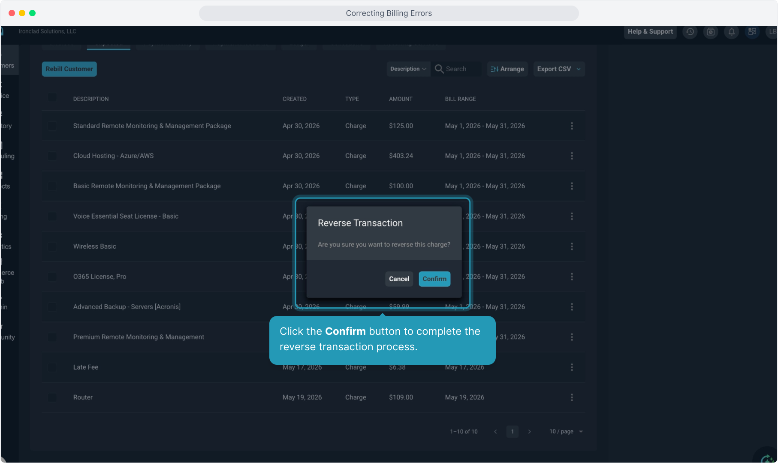Screen dimensions: 778x463
Task: Open row menu for Basic Remote Monitoring package
Action: [x=572, y=186]
